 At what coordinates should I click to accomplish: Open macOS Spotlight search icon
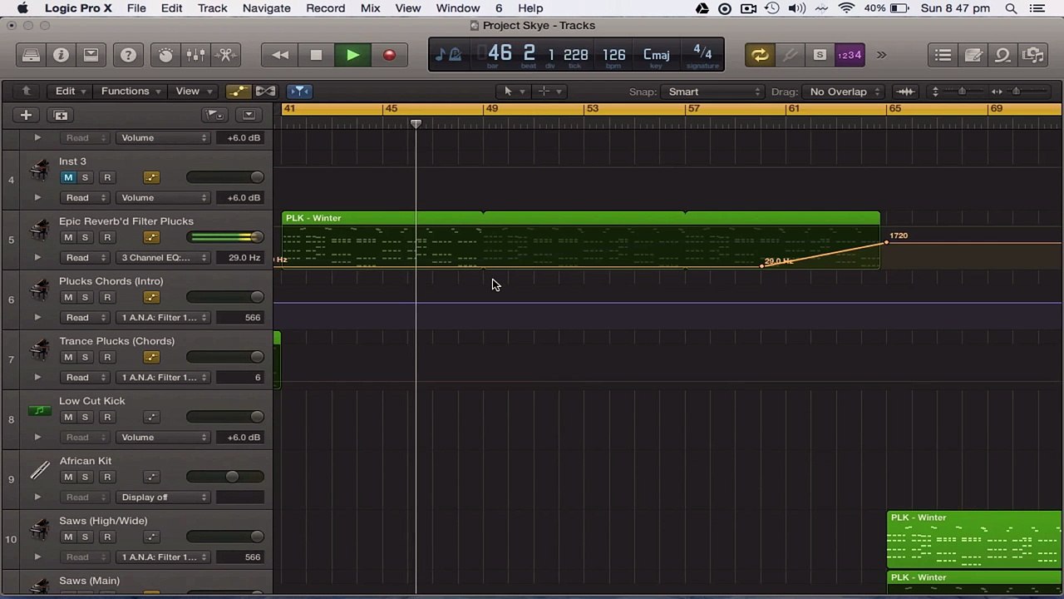point(1012,8)
